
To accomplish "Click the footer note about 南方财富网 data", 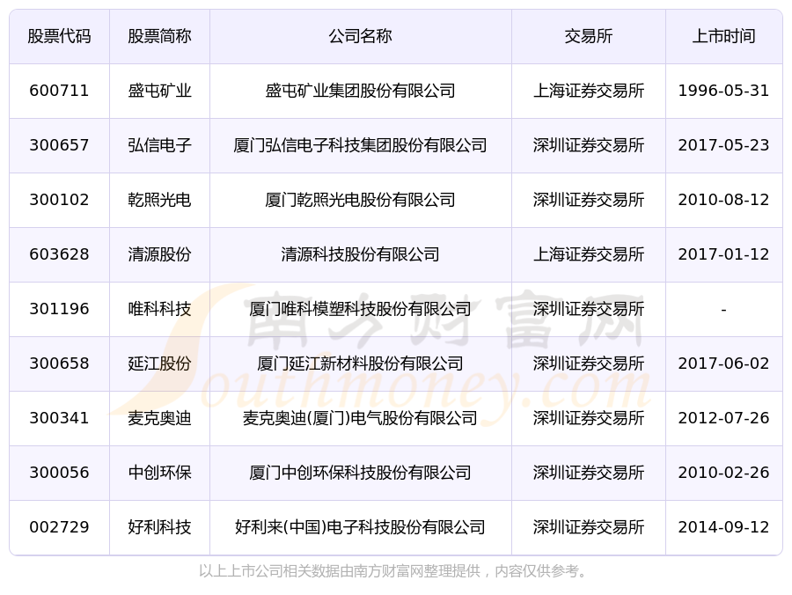I will pyautogui.click(x=394, y=571).
